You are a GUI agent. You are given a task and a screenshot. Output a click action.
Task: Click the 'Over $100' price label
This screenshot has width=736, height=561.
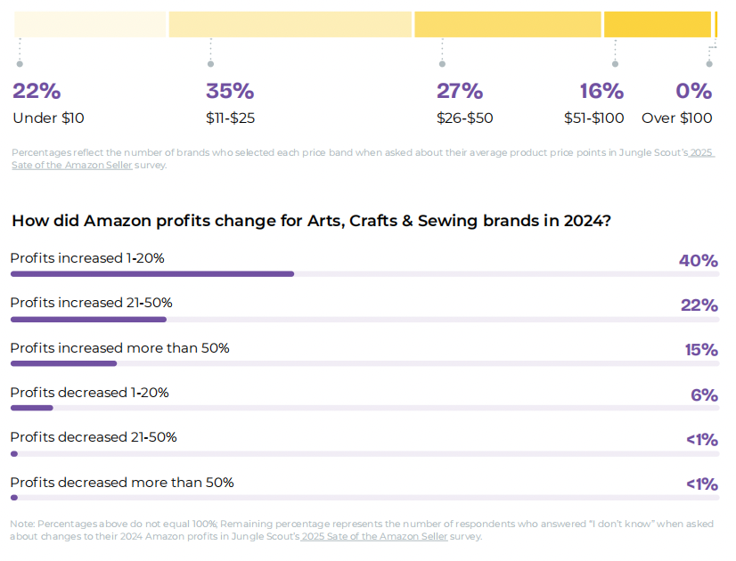click(x=677, y=118)
